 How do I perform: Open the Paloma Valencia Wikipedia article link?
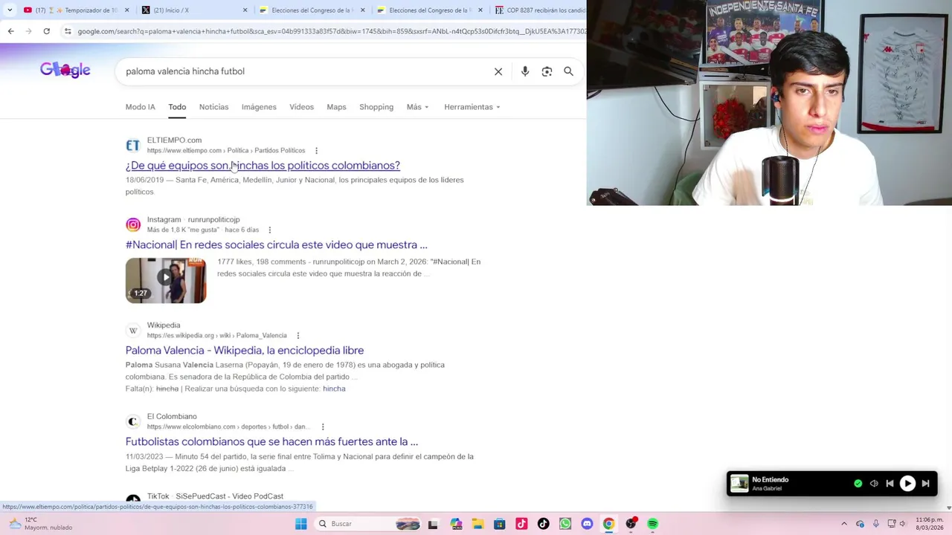click(244, 351)
